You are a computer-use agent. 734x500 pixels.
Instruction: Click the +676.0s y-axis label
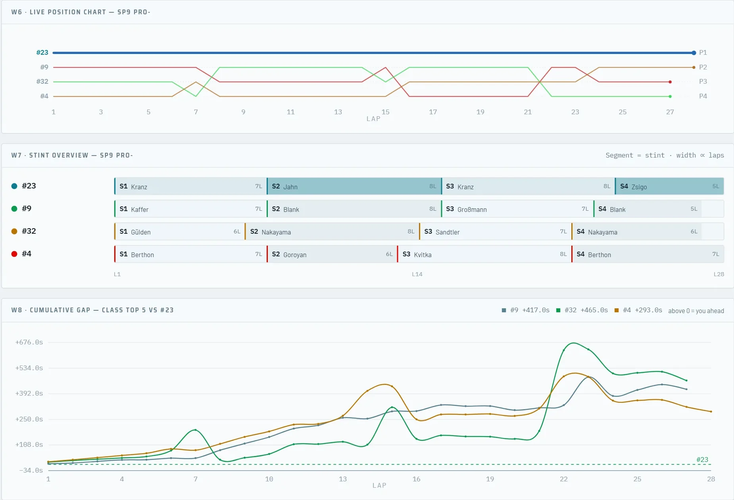29,342
